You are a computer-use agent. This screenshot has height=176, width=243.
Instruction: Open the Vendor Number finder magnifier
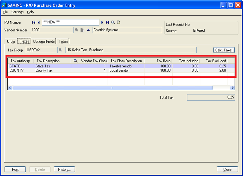click(x=76, y=30)
